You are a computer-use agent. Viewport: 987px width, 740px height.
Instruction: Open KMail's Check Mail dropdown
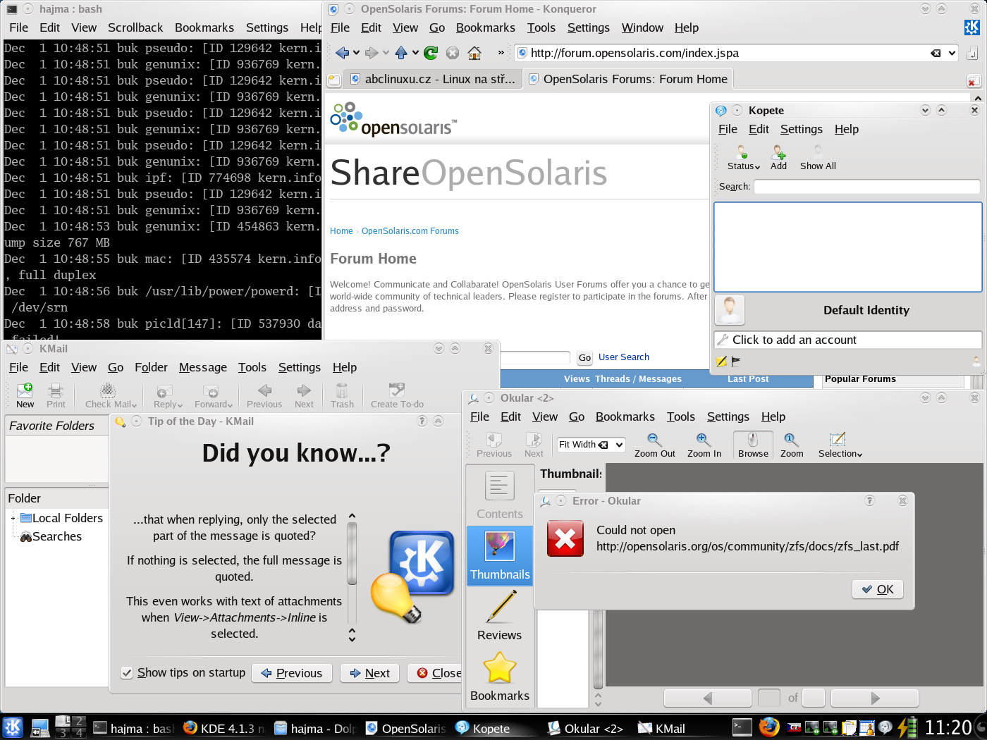point(111,395)
